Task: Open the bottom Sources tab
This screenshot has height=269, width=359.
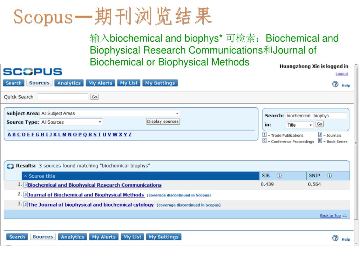Action: tap(43, 237)
